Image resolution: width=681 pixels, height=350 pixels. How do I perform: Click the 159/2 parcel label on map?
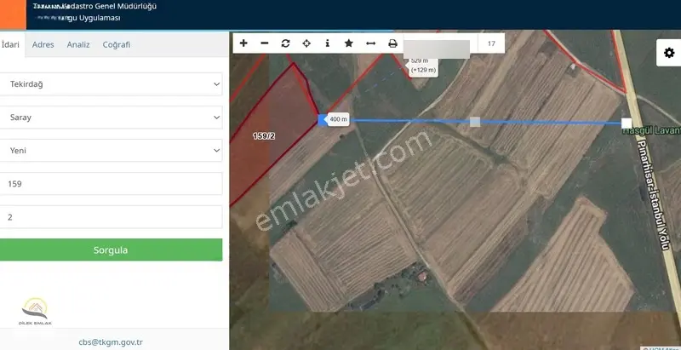point(264,136)
